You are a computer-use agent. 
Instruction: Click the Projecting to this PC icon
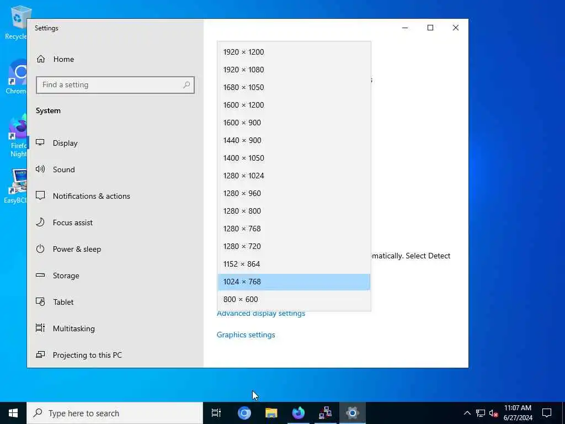click(x=40, y=354)
